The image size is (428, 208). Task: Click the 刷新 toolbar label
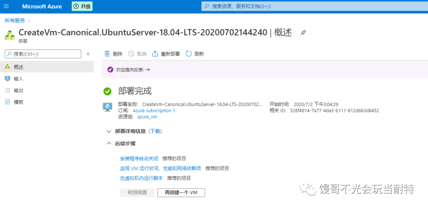click(x=199, y=54)
